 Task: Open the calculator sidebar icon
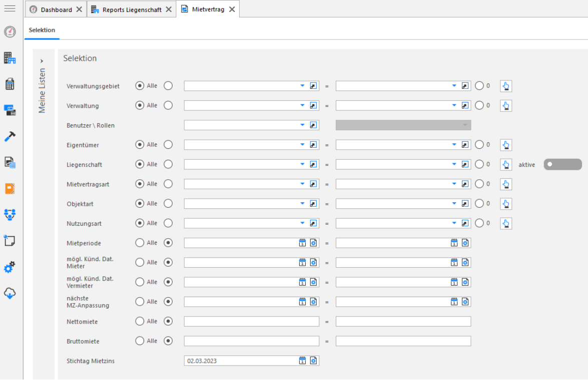[10, 84]
